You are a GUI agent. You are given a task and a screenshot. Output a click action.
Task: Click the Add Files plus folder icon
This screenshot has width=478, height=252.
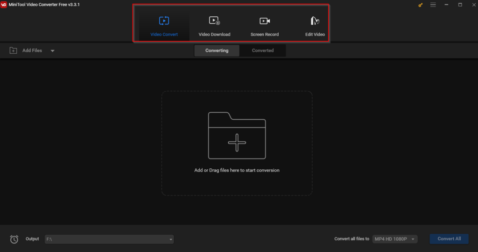13,50
